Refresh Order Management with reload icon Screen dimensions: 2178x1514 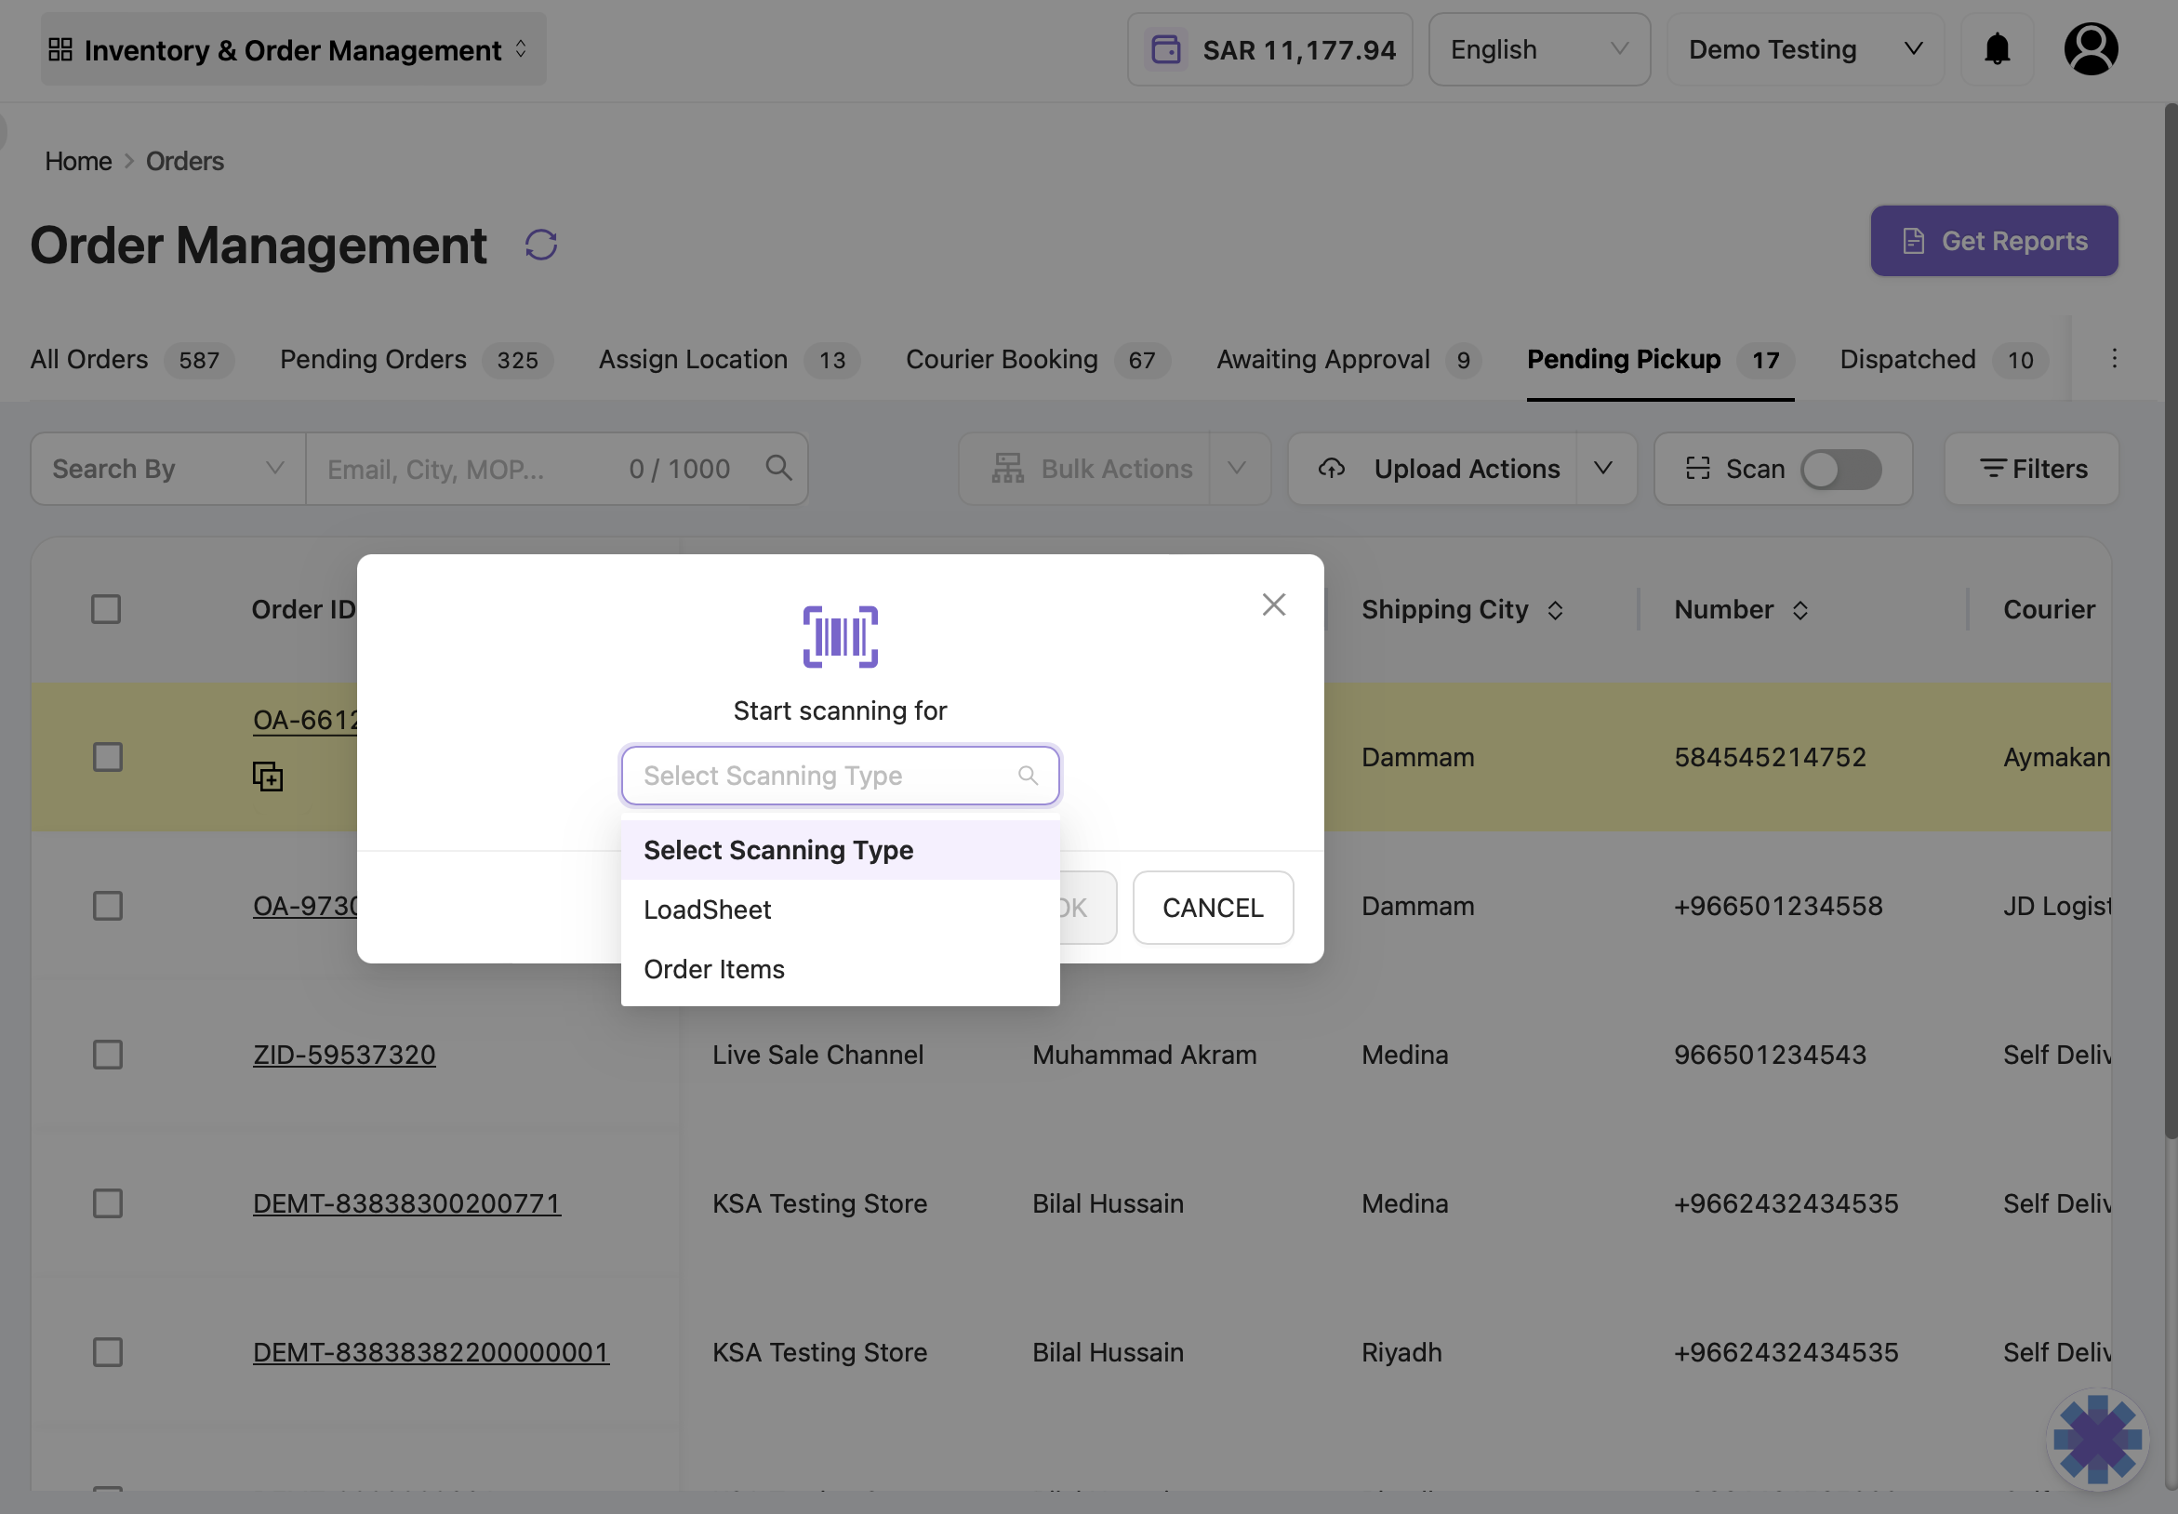pyautogui.click(x=540, y=245)
